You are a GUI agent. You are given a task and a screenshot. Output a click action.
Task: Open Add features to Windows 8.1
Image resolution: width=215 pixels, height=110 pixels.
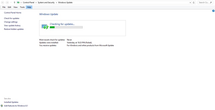click(x=16, y=106)
